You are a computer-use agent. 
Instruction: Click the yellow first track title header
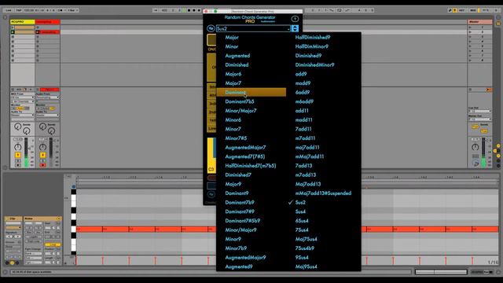pos(23,22)
